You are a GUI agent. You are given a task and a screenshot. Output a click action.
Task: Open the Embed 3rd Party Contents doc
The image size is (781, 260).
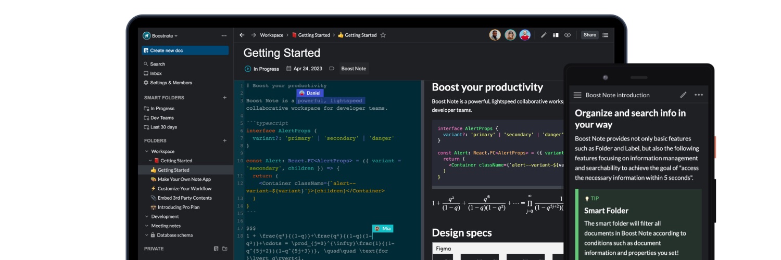[181, 198]
